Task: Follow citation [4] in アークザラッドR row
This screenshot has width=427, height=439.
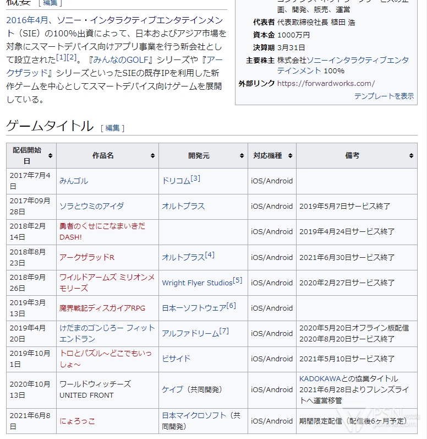Action: pyautogui.click(x=210, y=255)
